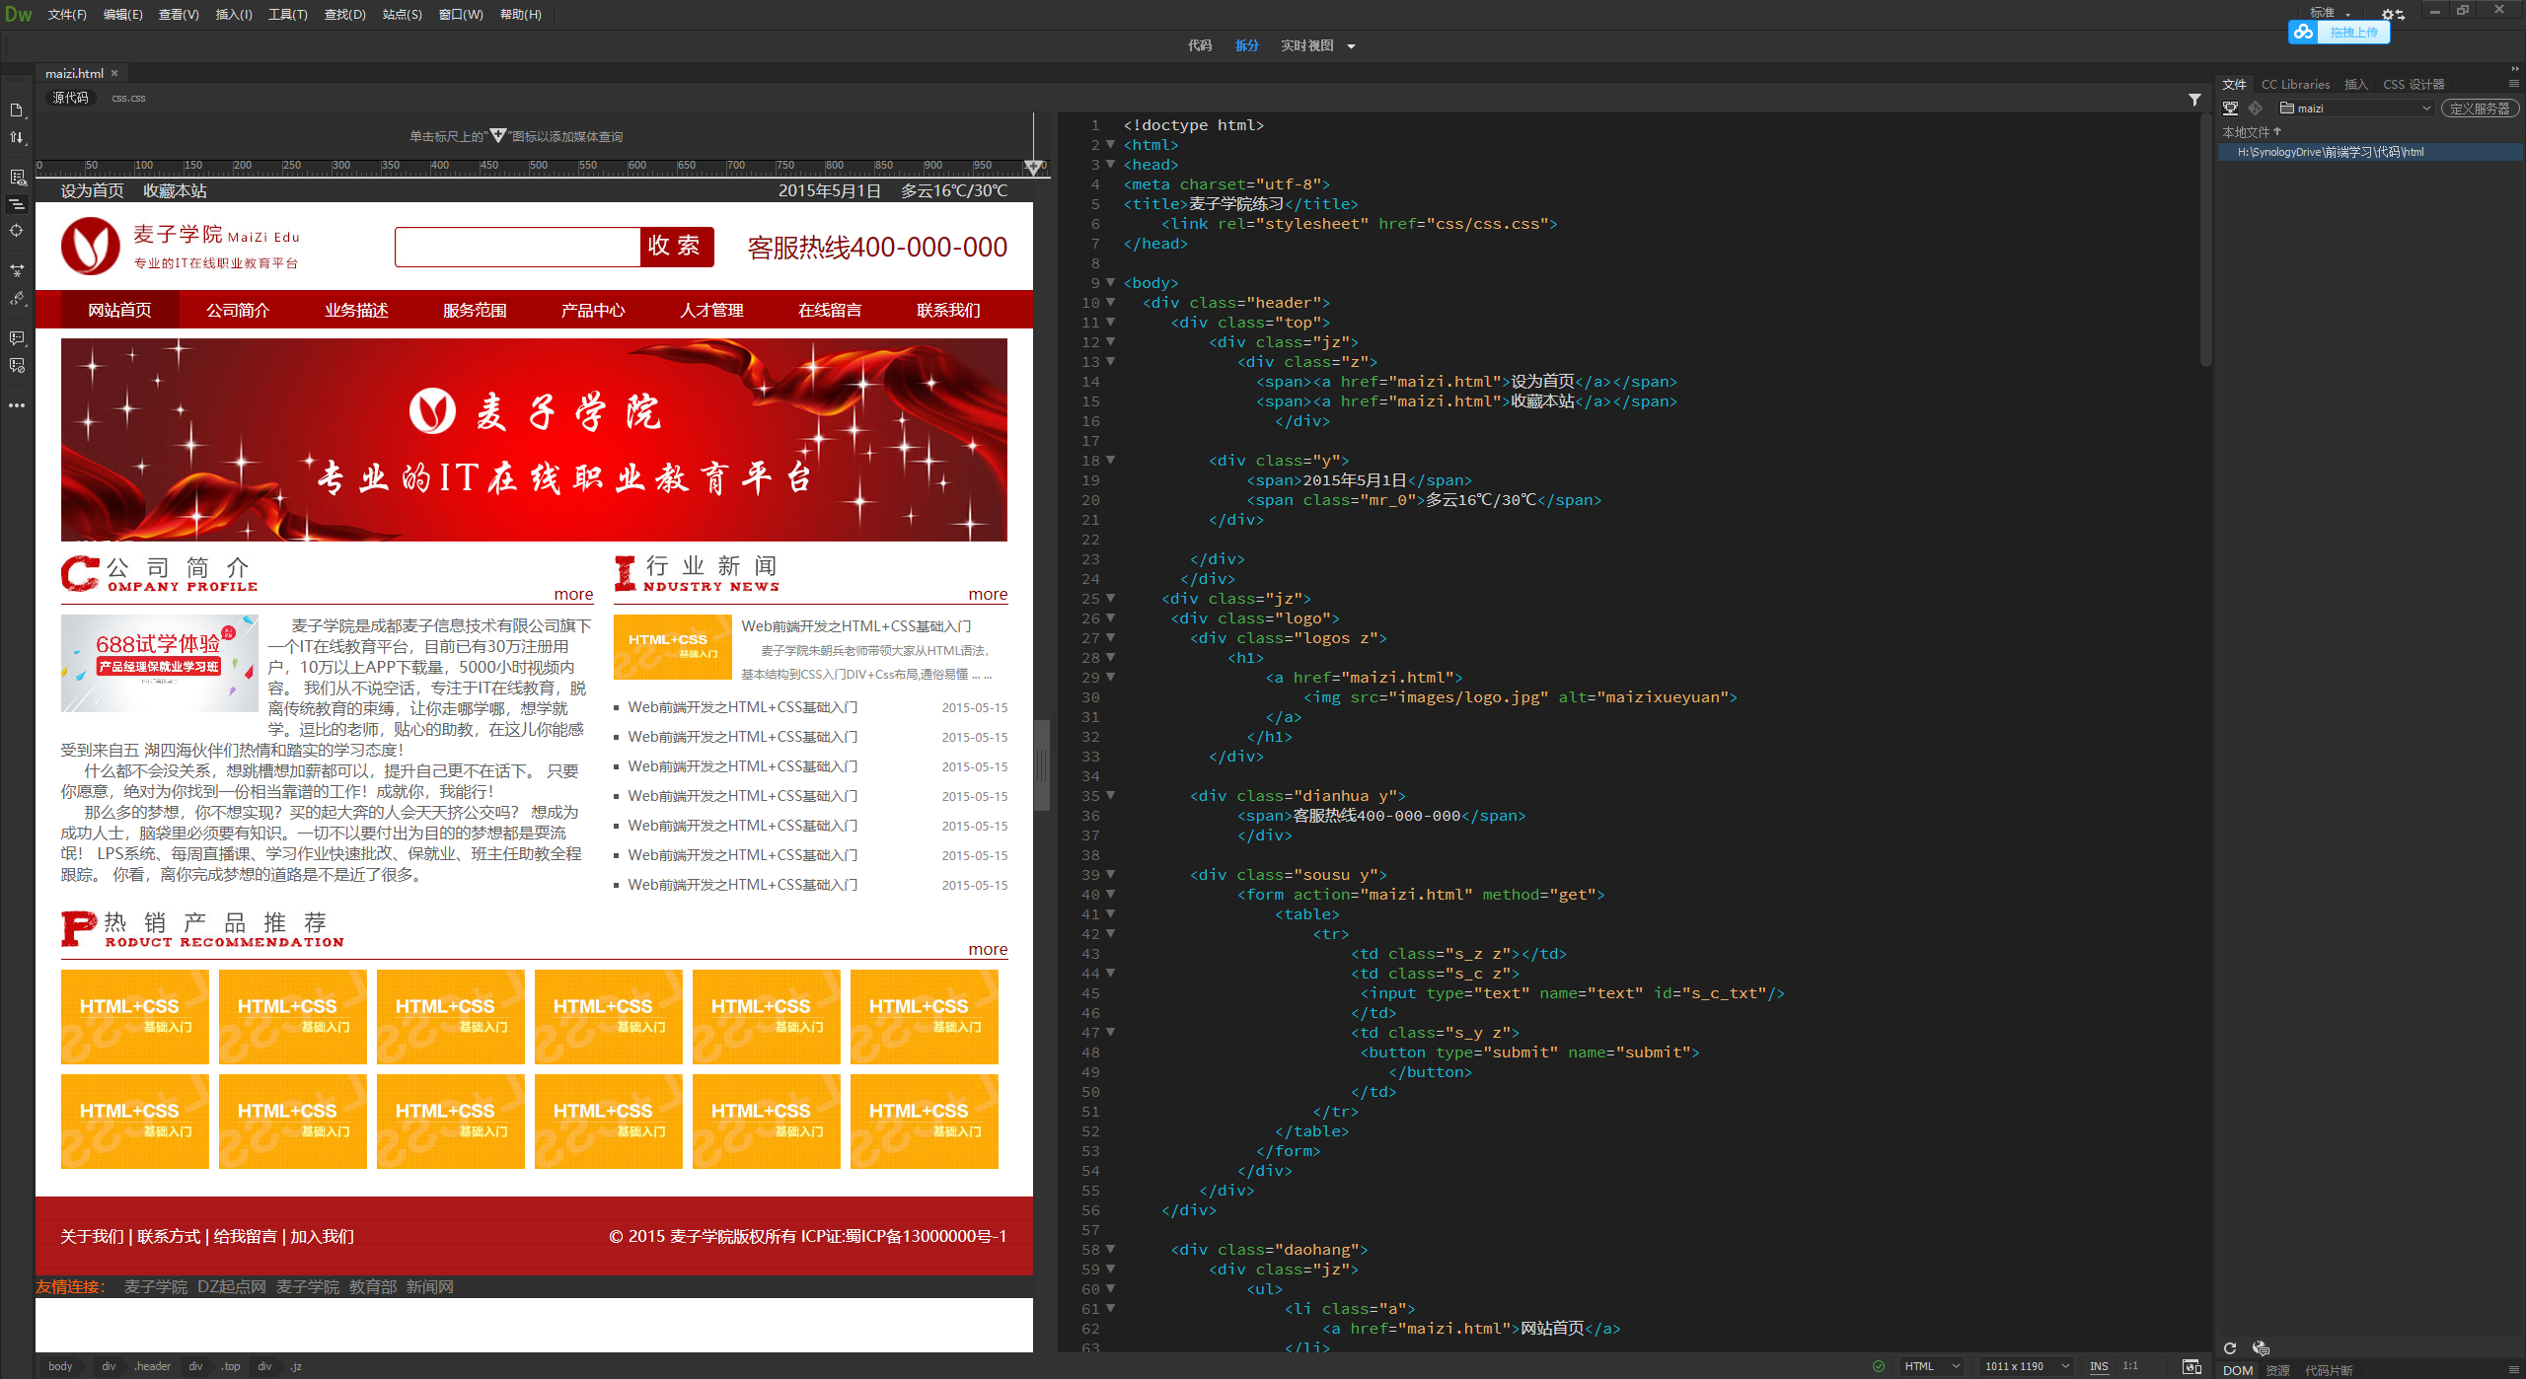Image resolution: width=2526 pixels, height=1379 pixels.
Task: Click the Open Documents icon in left toolbar
Action: (x=17, y=110)
